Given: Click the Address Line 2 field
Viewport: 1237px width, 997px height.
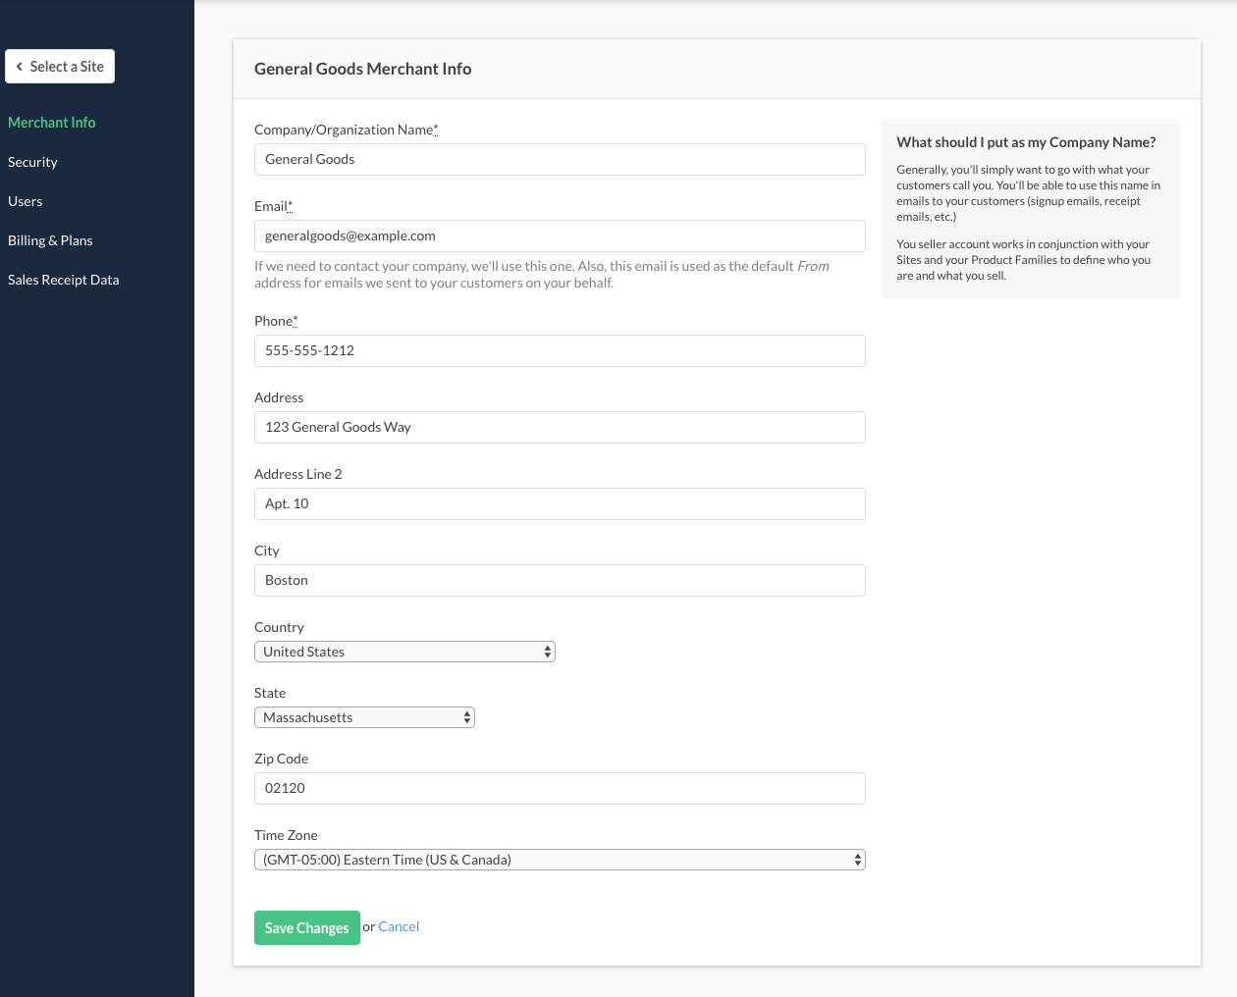Looking at the screenshot, I should pyautogui.click(x=560, y=503).
